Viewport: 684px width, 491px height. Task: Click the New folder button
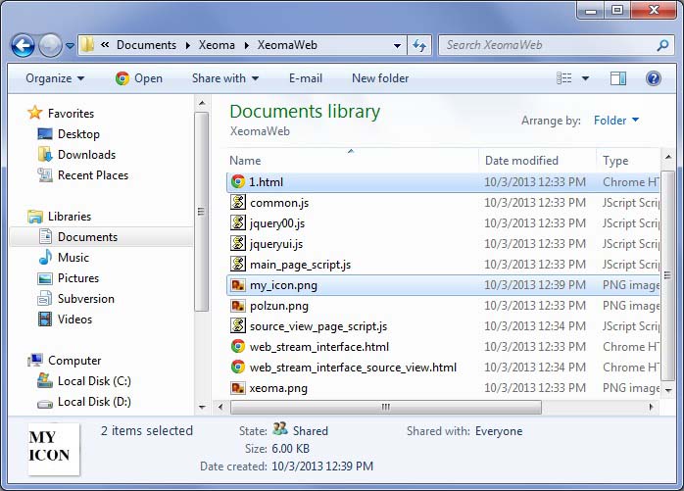380,78
